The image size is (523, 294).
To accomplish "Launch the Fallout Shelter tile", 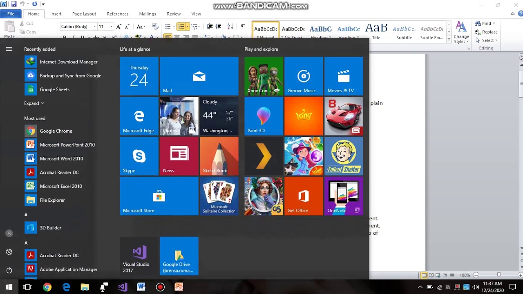I will (x=344, y=156).
